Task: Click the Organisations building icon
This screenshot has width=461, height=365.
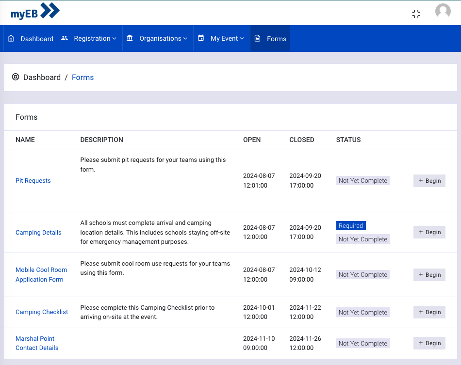Action: (130, 39)
